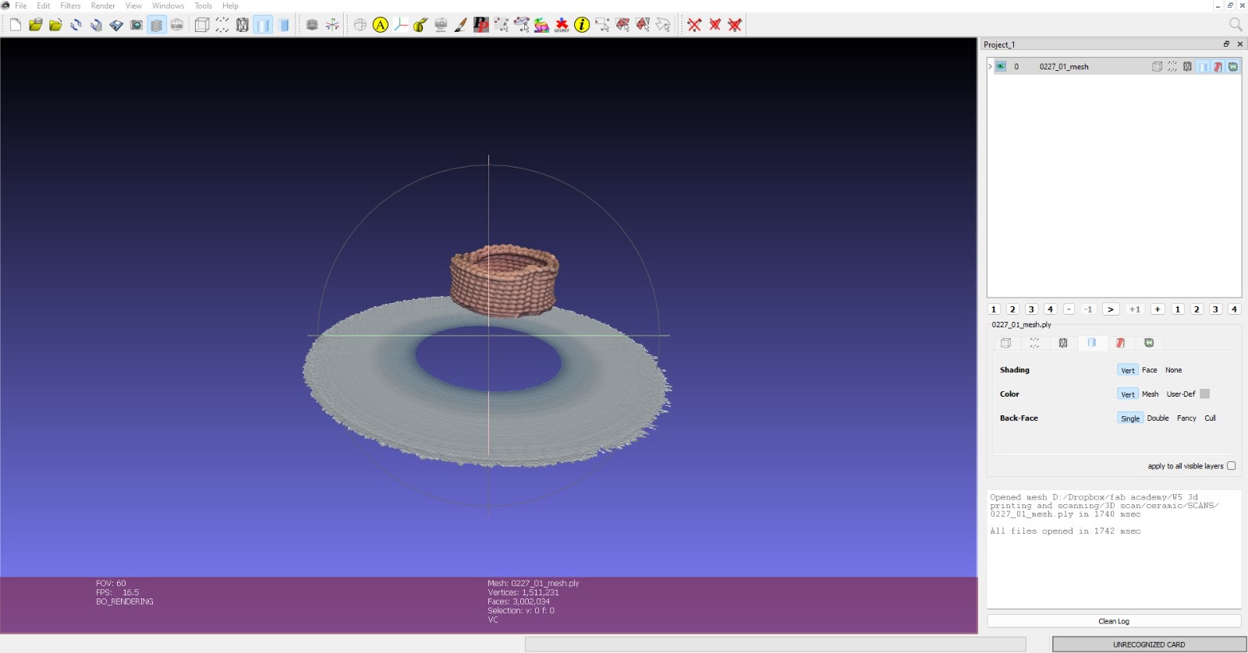Click the Open Project folder icon
Screen dimensions: 1248x653
[35, 25]
